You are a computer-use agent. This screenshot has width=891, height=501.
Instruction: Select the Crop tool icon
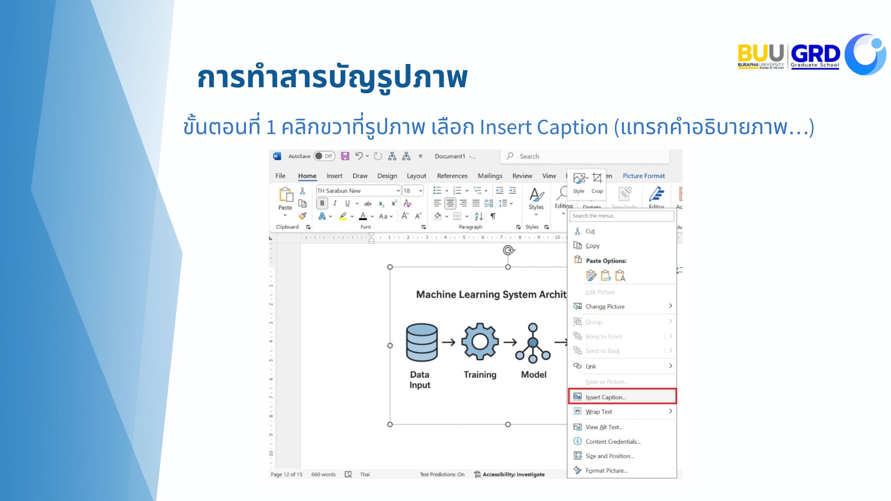tap(597, 179)
